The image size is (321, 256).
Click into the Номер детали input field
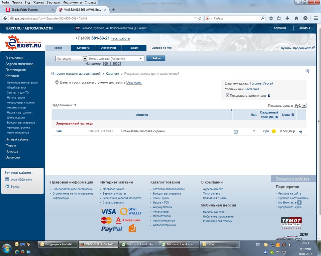pyautogui.click(x=114, y=59)
